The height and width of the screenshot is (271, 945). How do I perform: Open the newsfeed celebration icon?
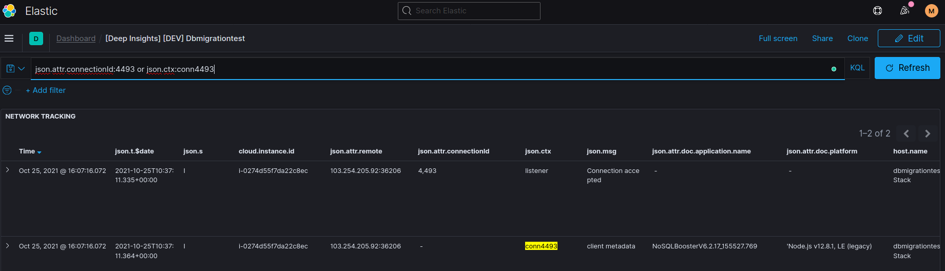coord(904,11)
